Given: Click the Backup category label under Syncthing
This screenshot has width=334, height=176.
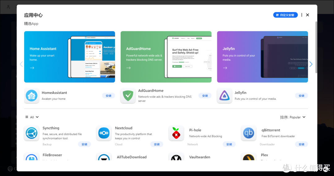Looking at the screenshot, I should click(47, 144).
